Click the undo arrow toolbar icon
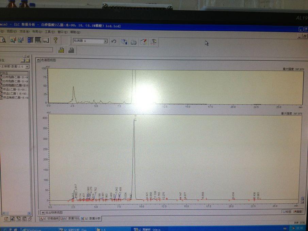This screenshot has width=308, height=231. pos(114,42)
